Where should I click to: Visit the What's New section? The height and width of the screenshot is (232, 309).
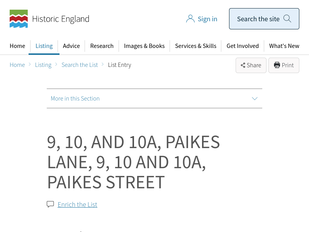284,46
